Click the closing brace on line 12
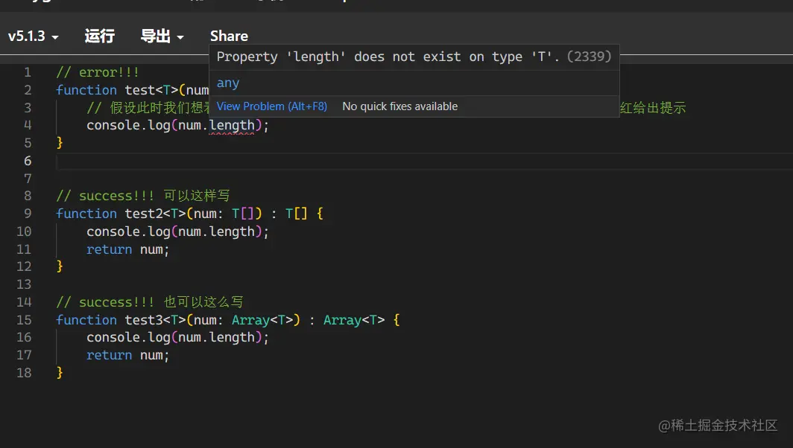Image resolution: width=793 pixels, height=448 pixels. [60, 266]
